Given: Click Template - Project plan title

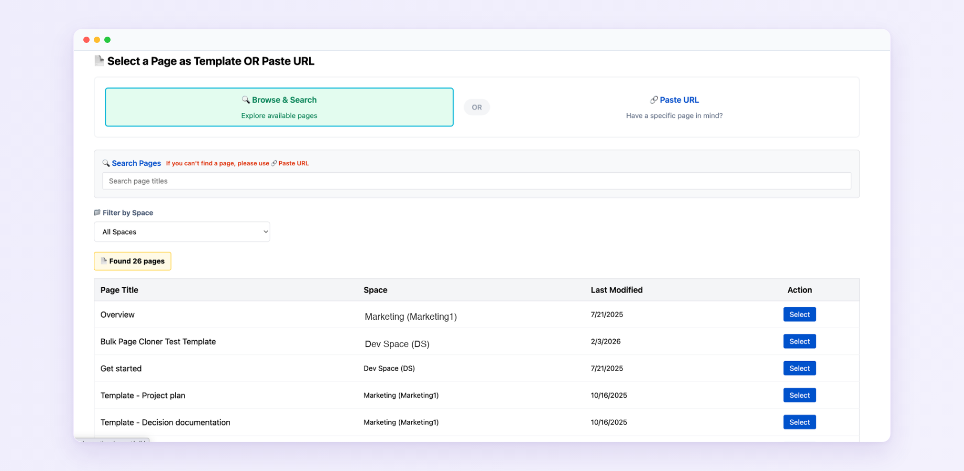Looking at the screenshot, I should click(143, 396).
